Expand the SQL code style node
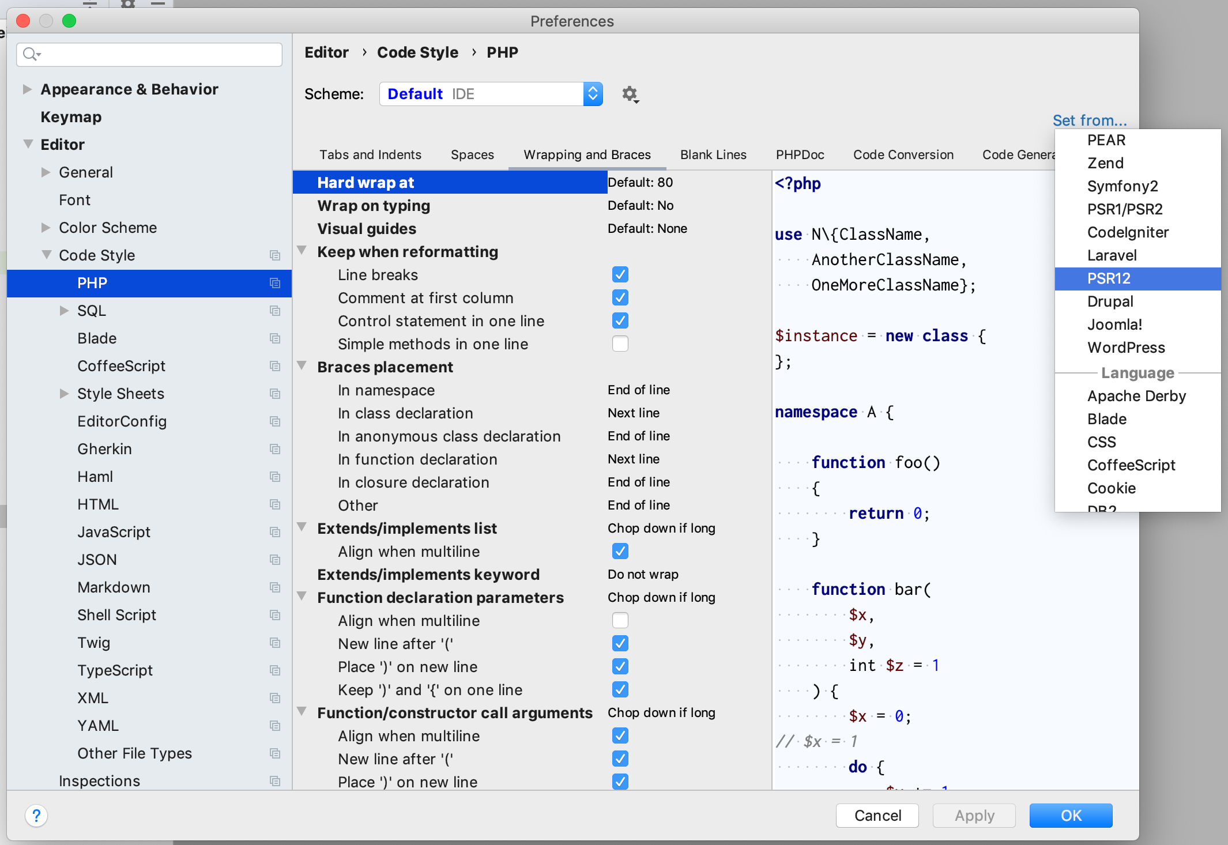1228x845 pixels. pos(64,311)
